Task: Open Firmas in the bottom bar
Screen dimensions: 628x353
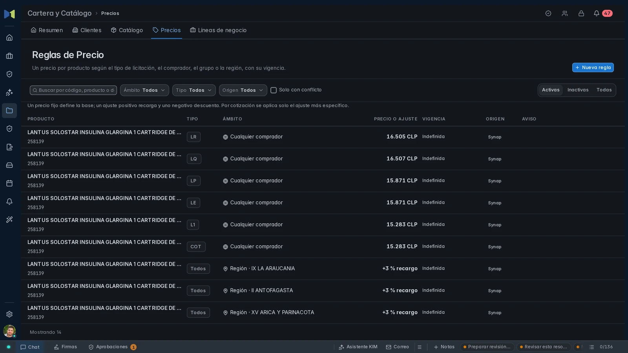Action: pos(66,347)
